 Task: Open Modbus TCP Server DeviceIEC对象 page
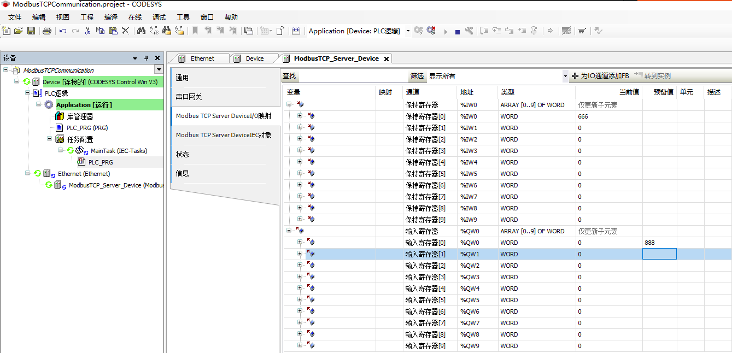click(222, 135)
